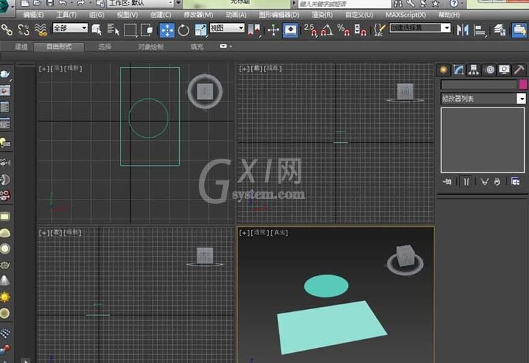Open the 动画(A) menu
529x363 pixels.
[x=236, y=15]
